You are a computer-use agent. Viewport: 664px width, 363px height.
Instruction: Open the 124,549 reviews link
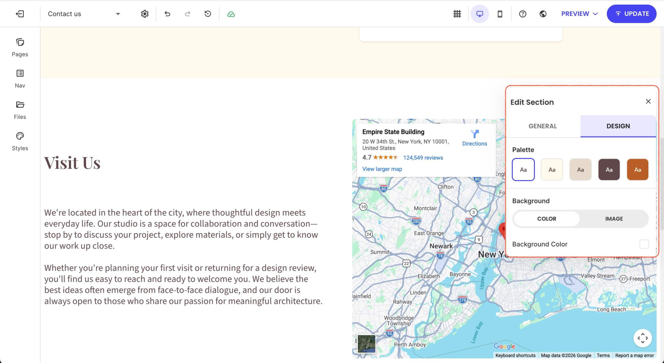[423, 158]
